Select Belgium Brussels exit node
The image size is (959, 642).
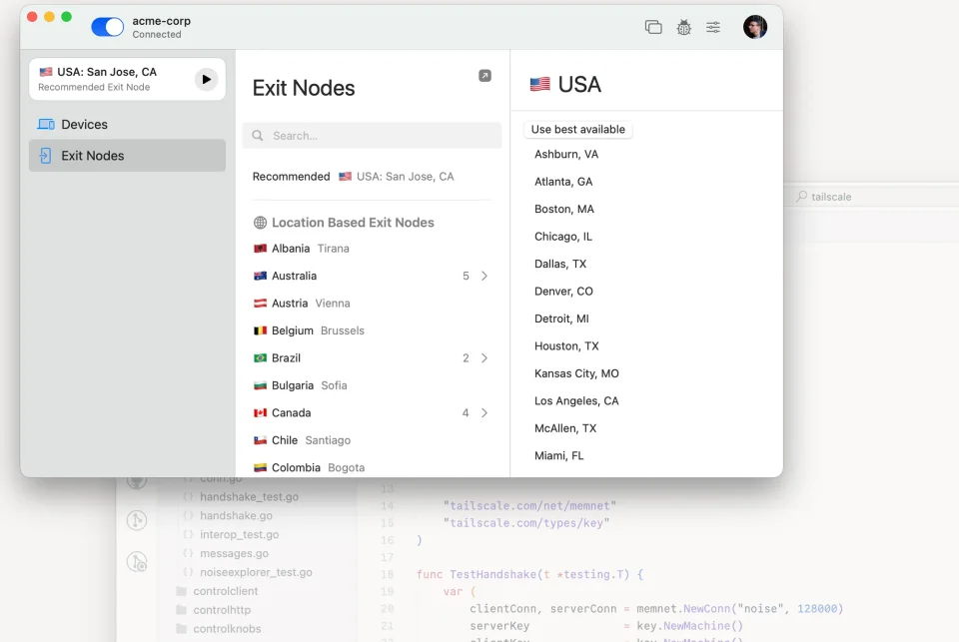(x=372, y=330)
